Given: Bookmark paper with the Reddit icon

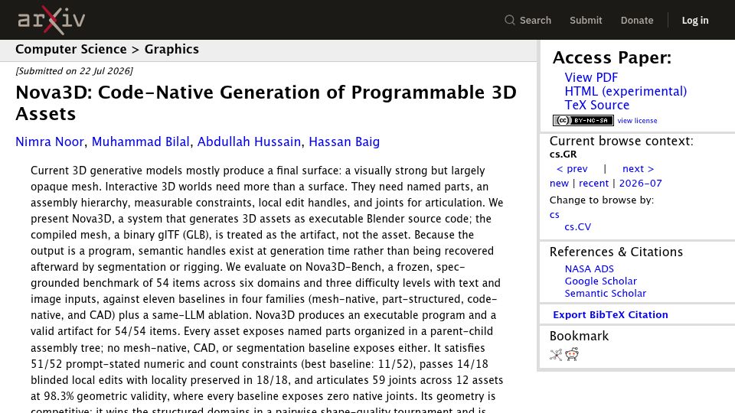Looking at the screenshot, I should (x=572, y=354).
